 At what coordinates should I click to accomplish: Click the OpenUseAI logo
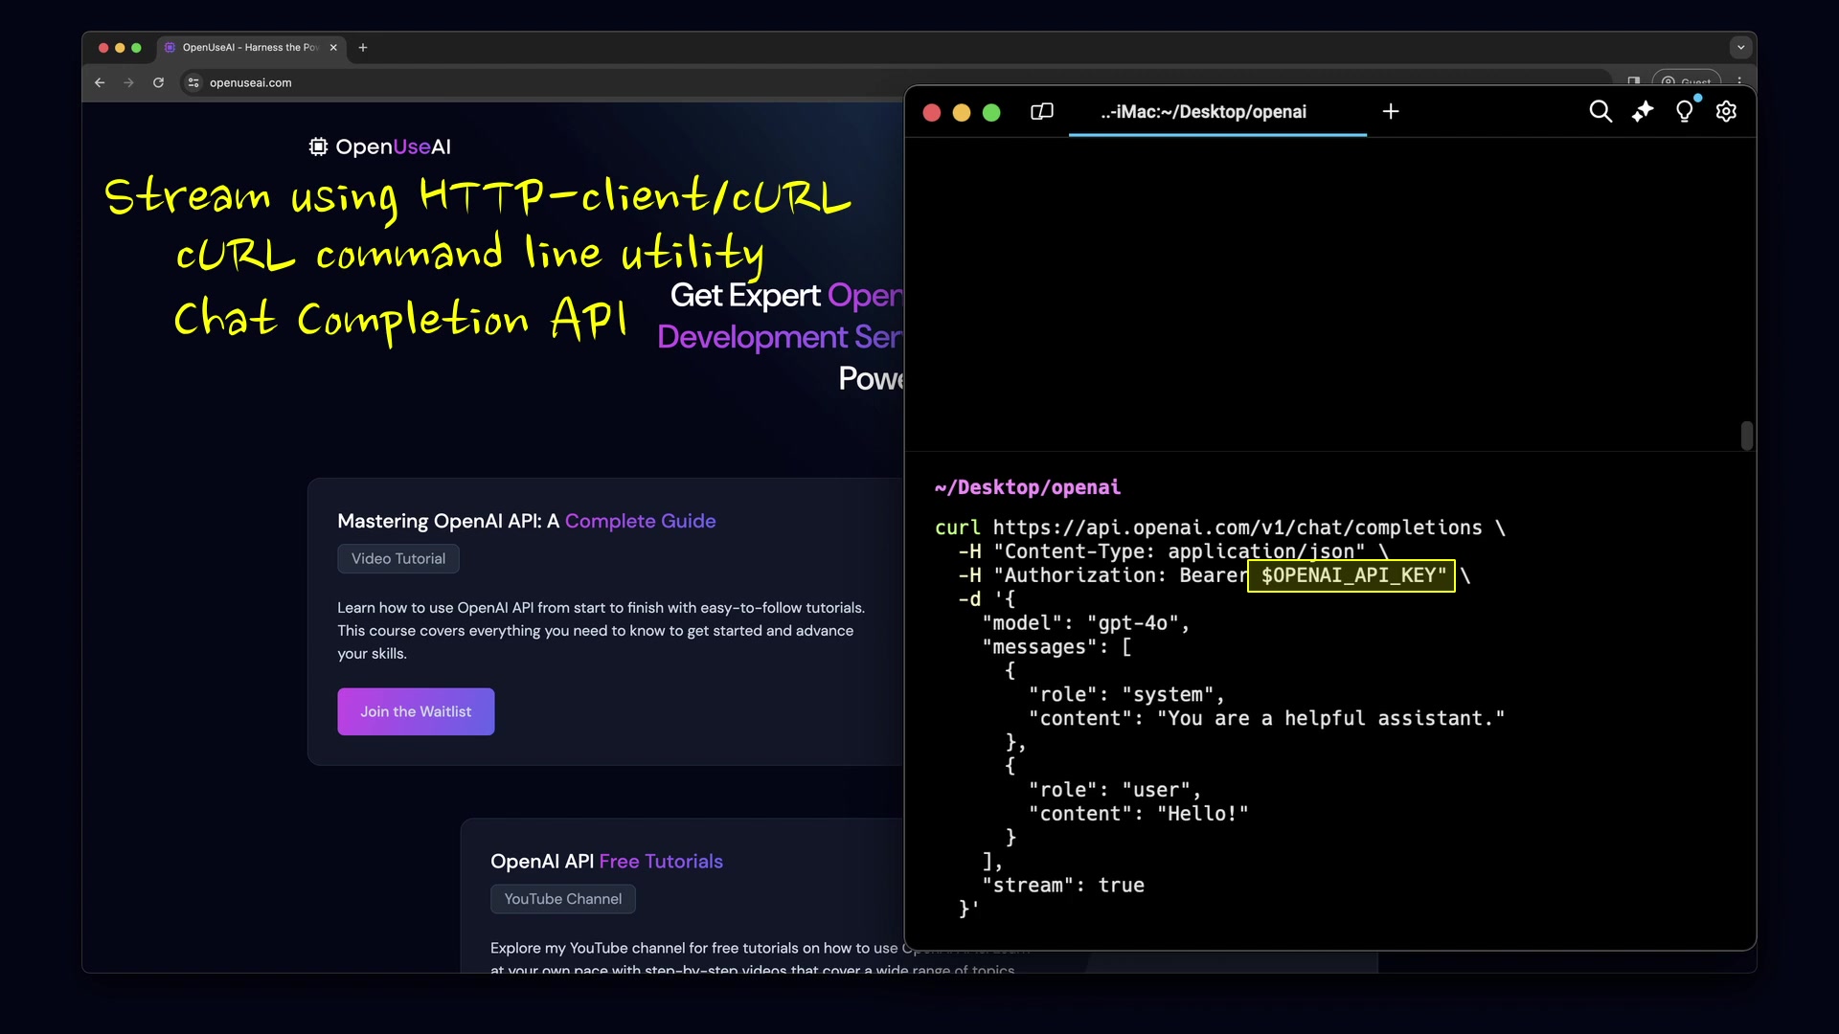[380, 146]
